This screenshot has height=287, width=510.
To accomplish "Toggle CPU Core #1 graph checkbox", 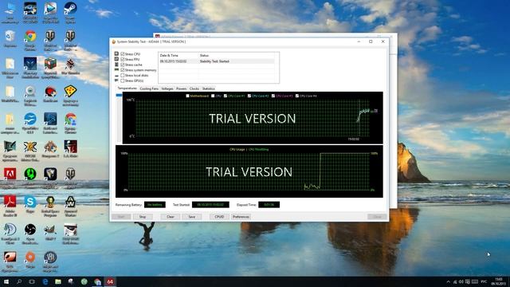I will tap(226, 96).
